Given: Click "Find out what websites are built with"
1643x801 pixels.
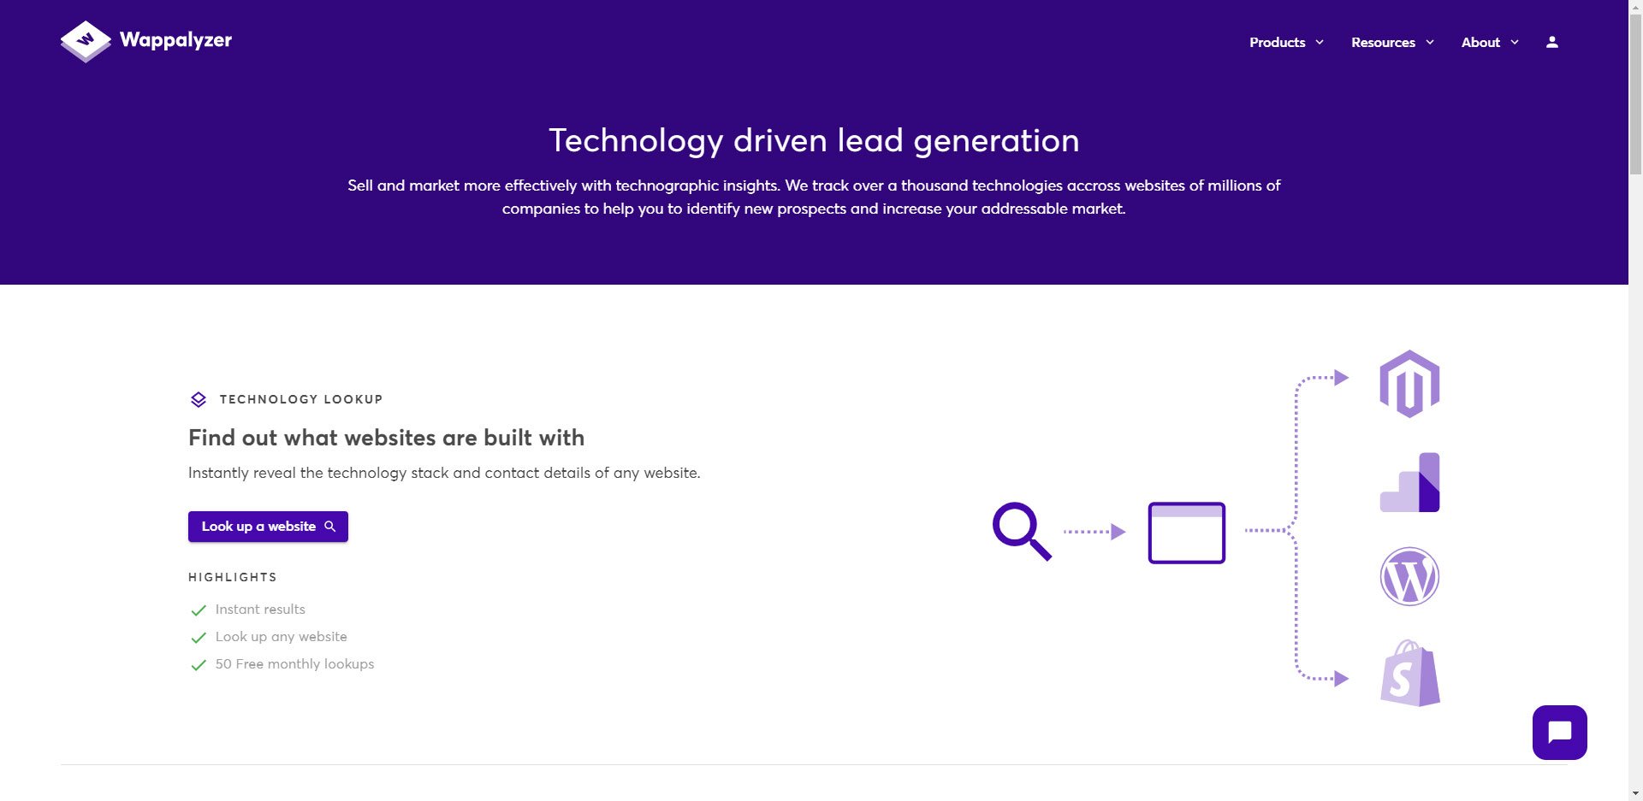Looking at the screenshot, I should [386, 438].
